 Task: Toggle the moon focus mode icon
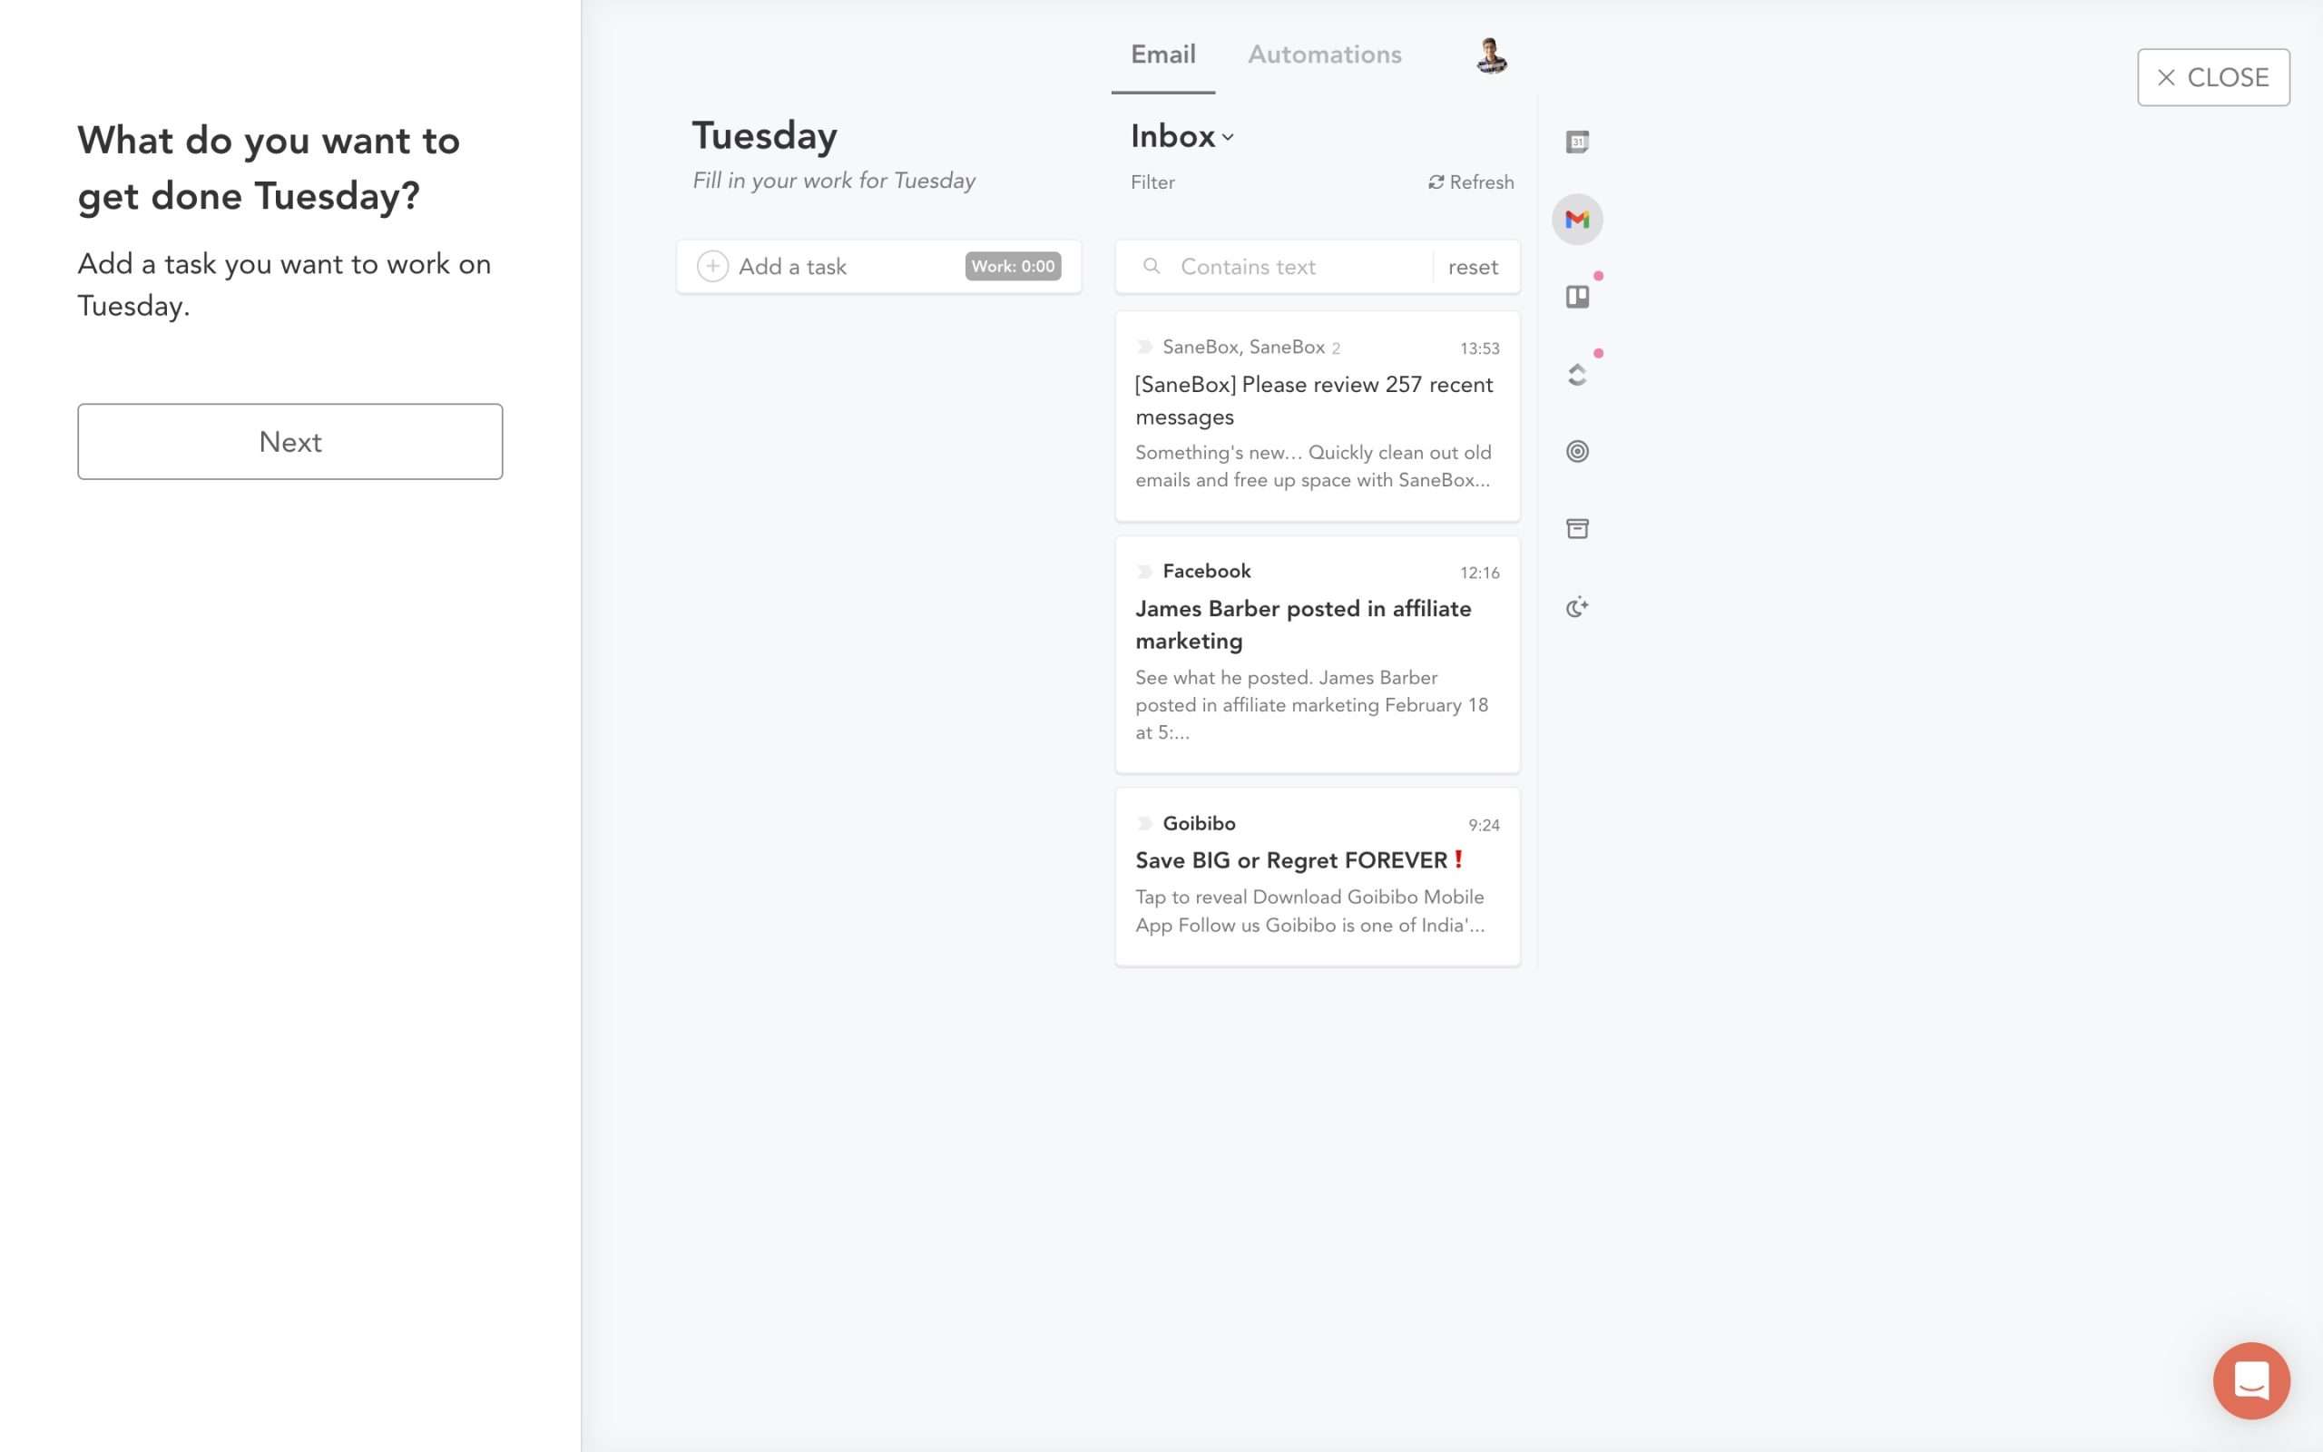coord(1577,607)
